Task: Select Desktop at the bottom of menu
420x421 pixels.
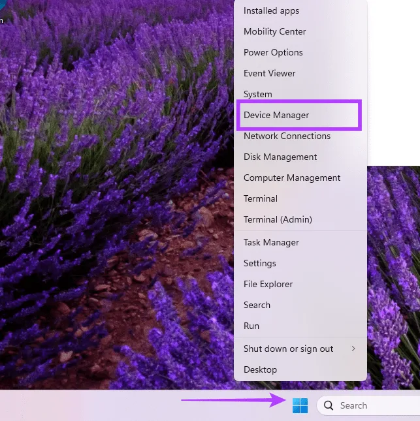Action: (260, 369)
